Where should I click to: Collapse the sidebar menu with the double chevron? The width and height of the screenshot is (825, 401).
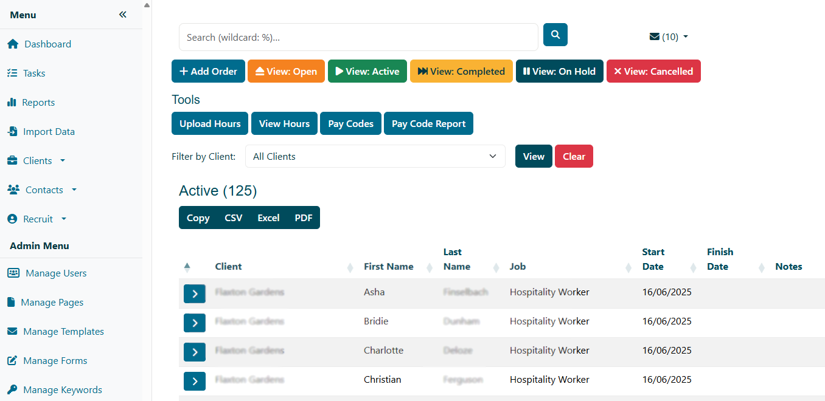tap(122, 14)
